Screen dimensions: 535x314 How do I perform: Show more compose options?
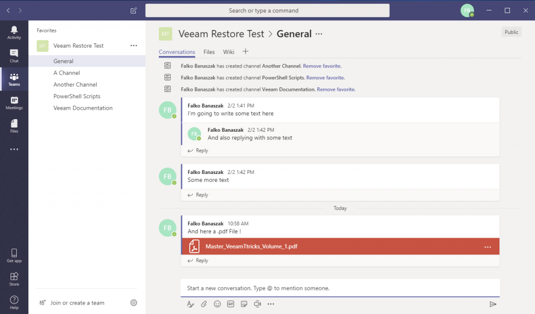point(271,304)
